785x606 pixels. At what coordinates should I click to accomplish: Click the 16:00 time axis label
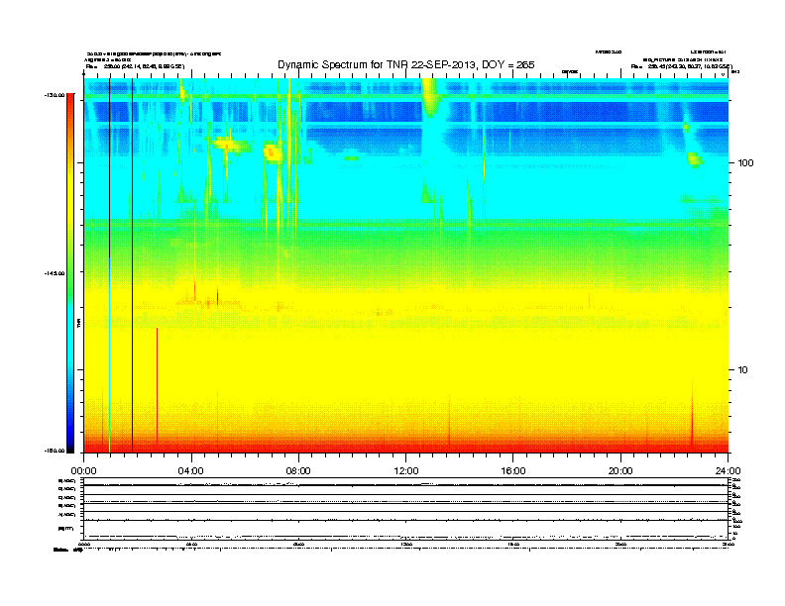pyautogui.click(x=513, y=471)
